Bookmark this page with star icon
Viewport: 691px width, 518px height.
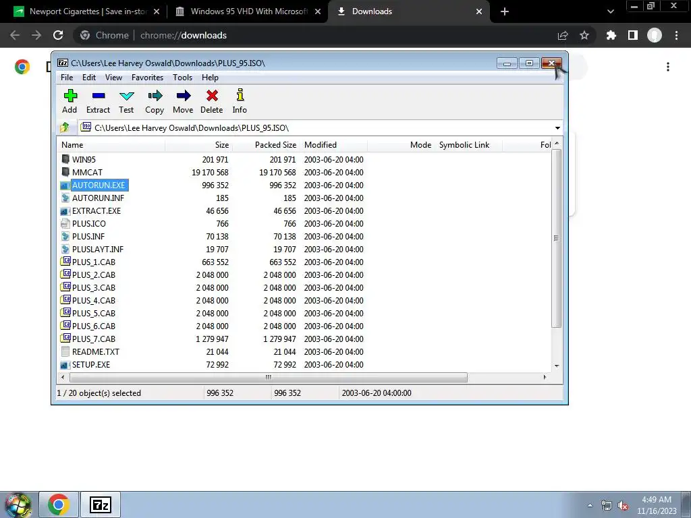click(x=584, y=35)
